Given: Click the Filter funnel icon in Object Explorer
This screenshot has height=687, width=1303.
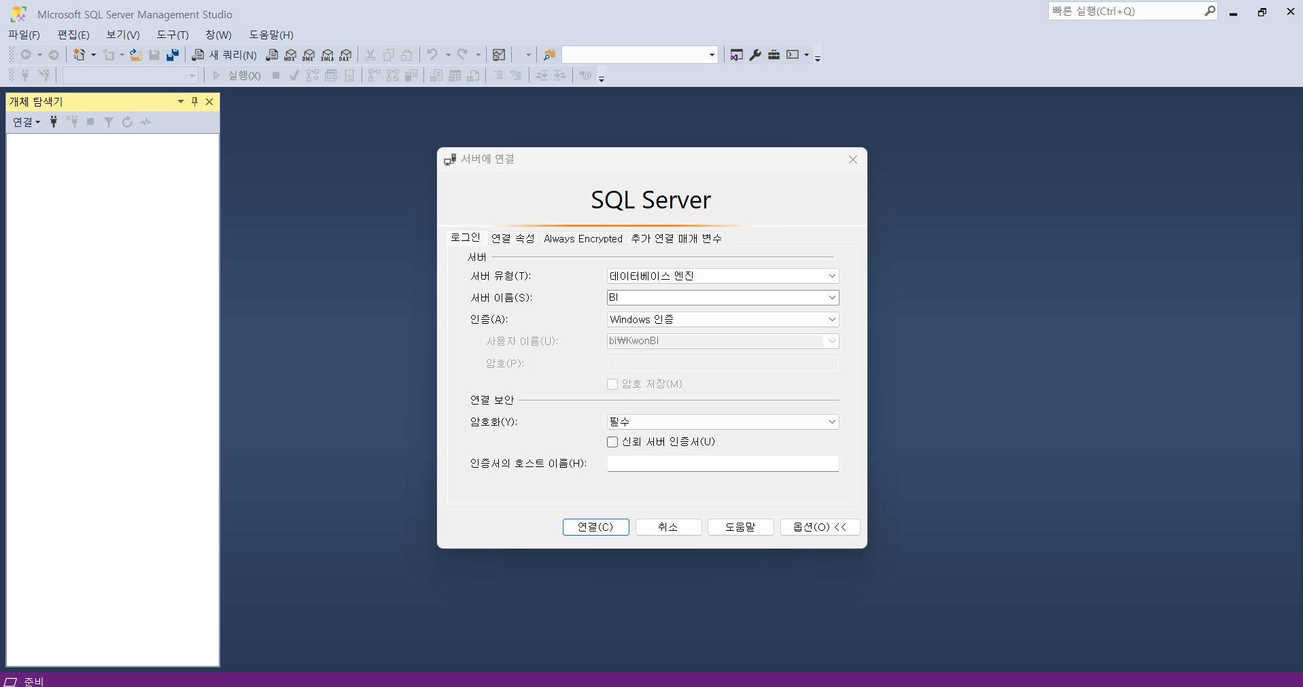Looking at the screenshot, I should (109, 122).
